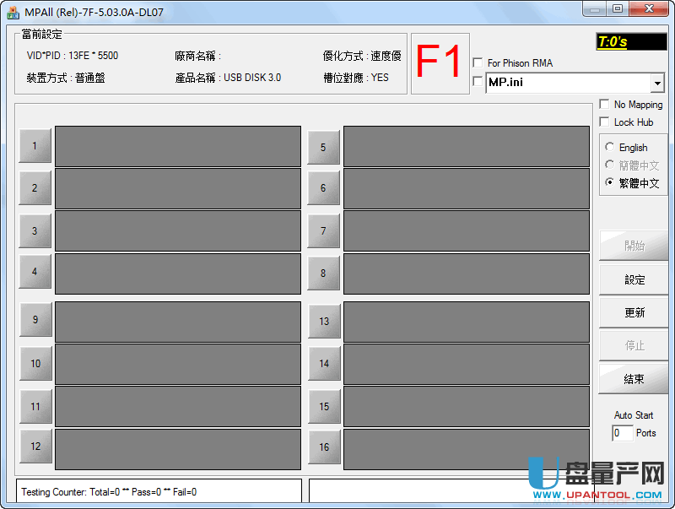
Task: Click the 更新 refresh button
Action: click(x=634, y=312)
